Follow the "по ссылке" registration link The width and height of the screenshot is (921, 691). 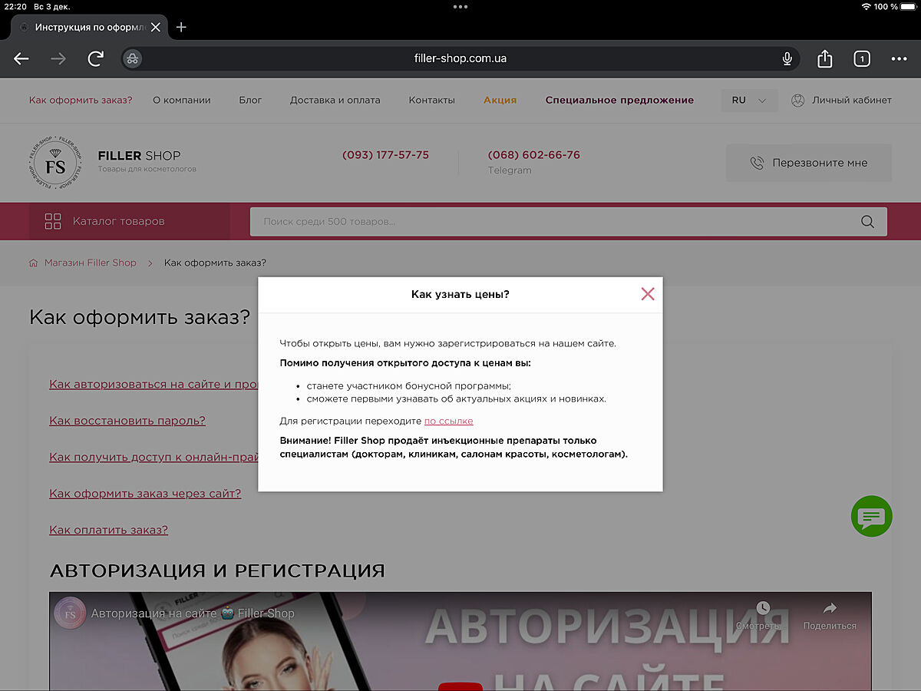[448, 421]
